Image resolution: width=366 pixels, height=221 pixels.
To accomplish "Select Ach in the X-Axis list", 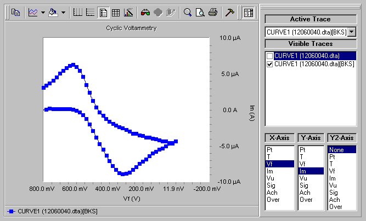I will coord(280,193).
